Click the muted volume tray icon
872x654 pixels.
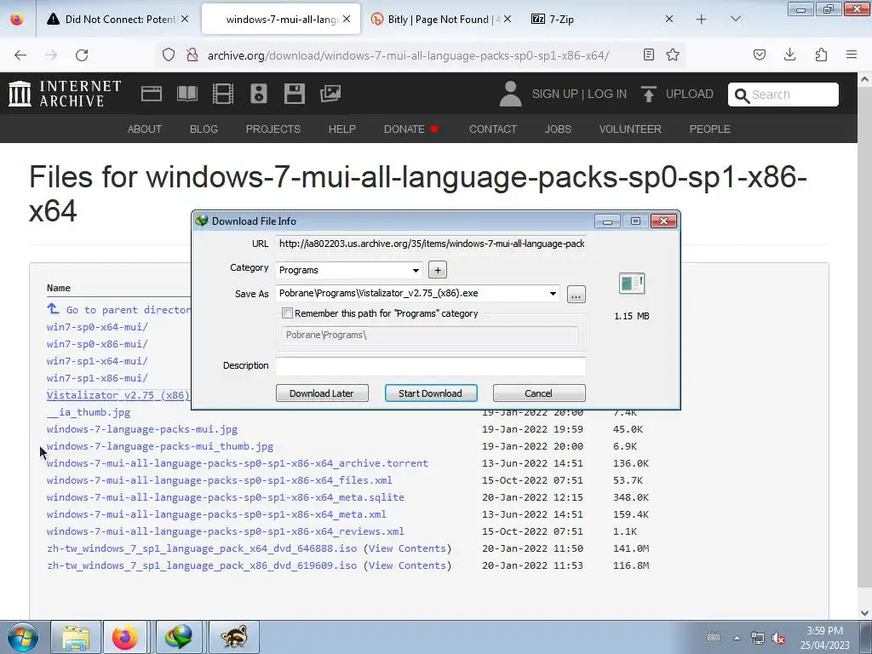click(778, 638)
